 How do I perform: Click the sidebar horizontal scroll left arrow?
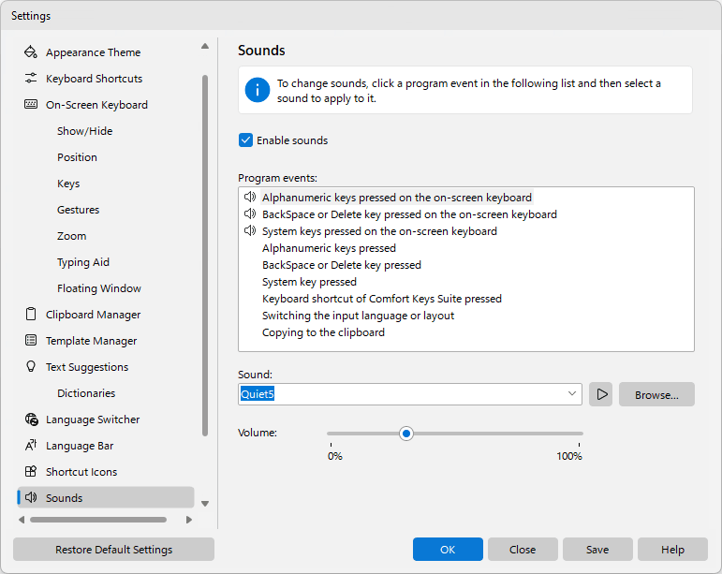[x=22, y=520]
